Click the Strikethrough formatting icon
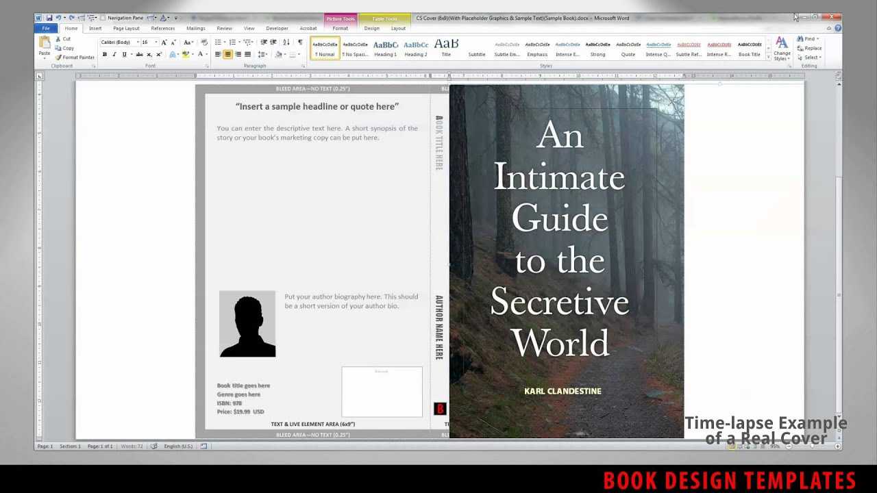The width and height of the screenshot is (877, 493). tap(139, 55)
